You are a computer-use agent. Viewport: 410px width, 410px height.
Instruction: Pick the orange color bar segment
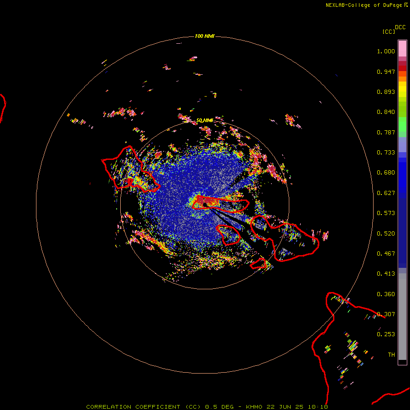402,79
